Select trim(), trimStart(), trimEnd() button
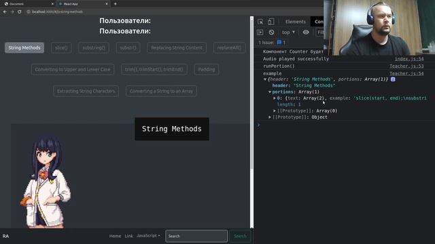Image resolution: width=435 pixels, height=244 pixels. 154,69
